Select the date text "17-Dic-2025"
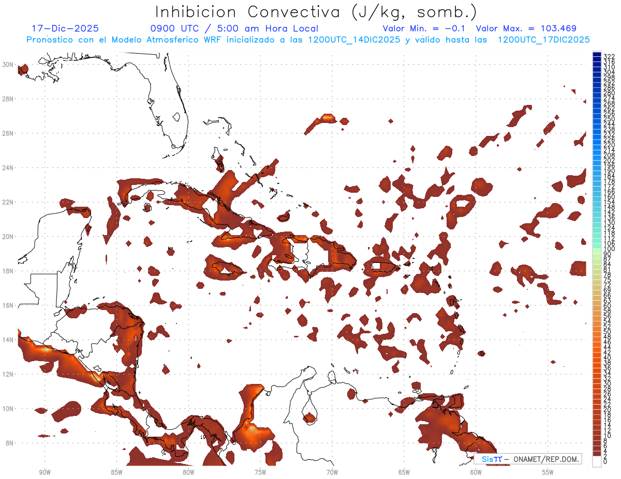621x479 pixels. coord(65,28)
